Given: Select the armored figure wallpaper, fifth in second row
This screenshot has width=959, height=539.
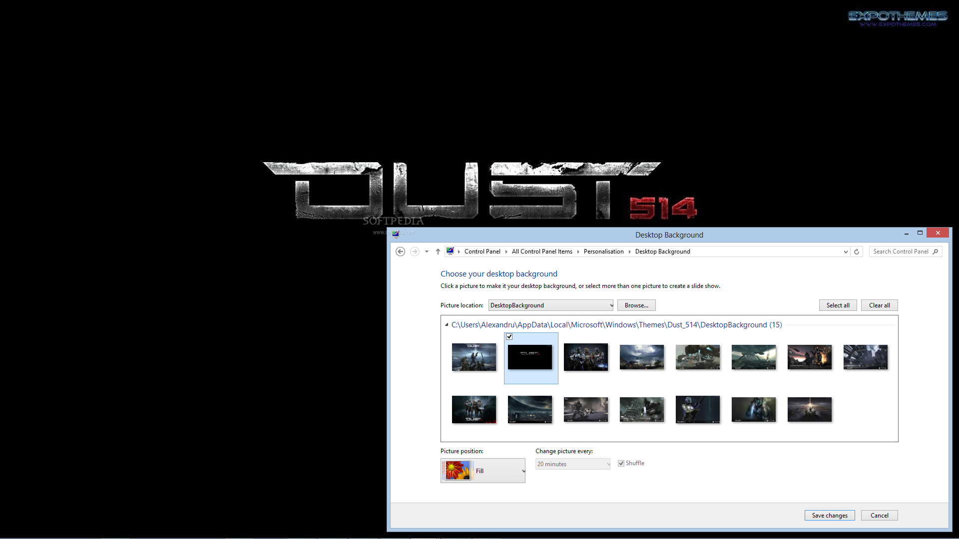Looking at the screenshot, I should pyautogui.click(x=698, y=410).
